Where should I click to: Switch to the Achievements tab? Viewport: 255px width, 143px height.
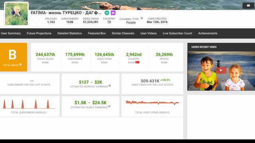click(208, 33)
